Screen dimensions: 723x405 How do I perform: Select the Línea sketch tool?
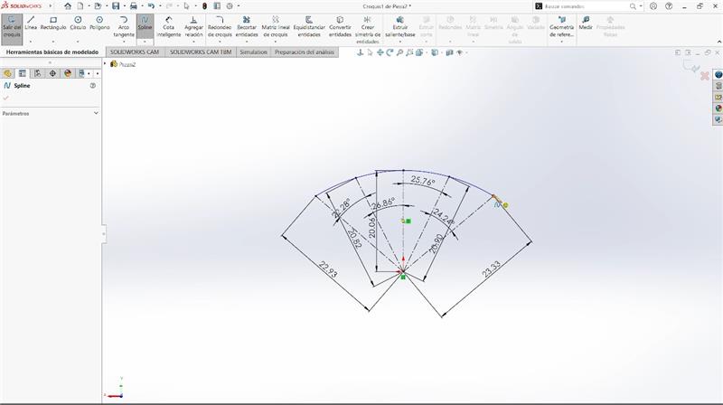pyautogui.click(x=31, y=24)
